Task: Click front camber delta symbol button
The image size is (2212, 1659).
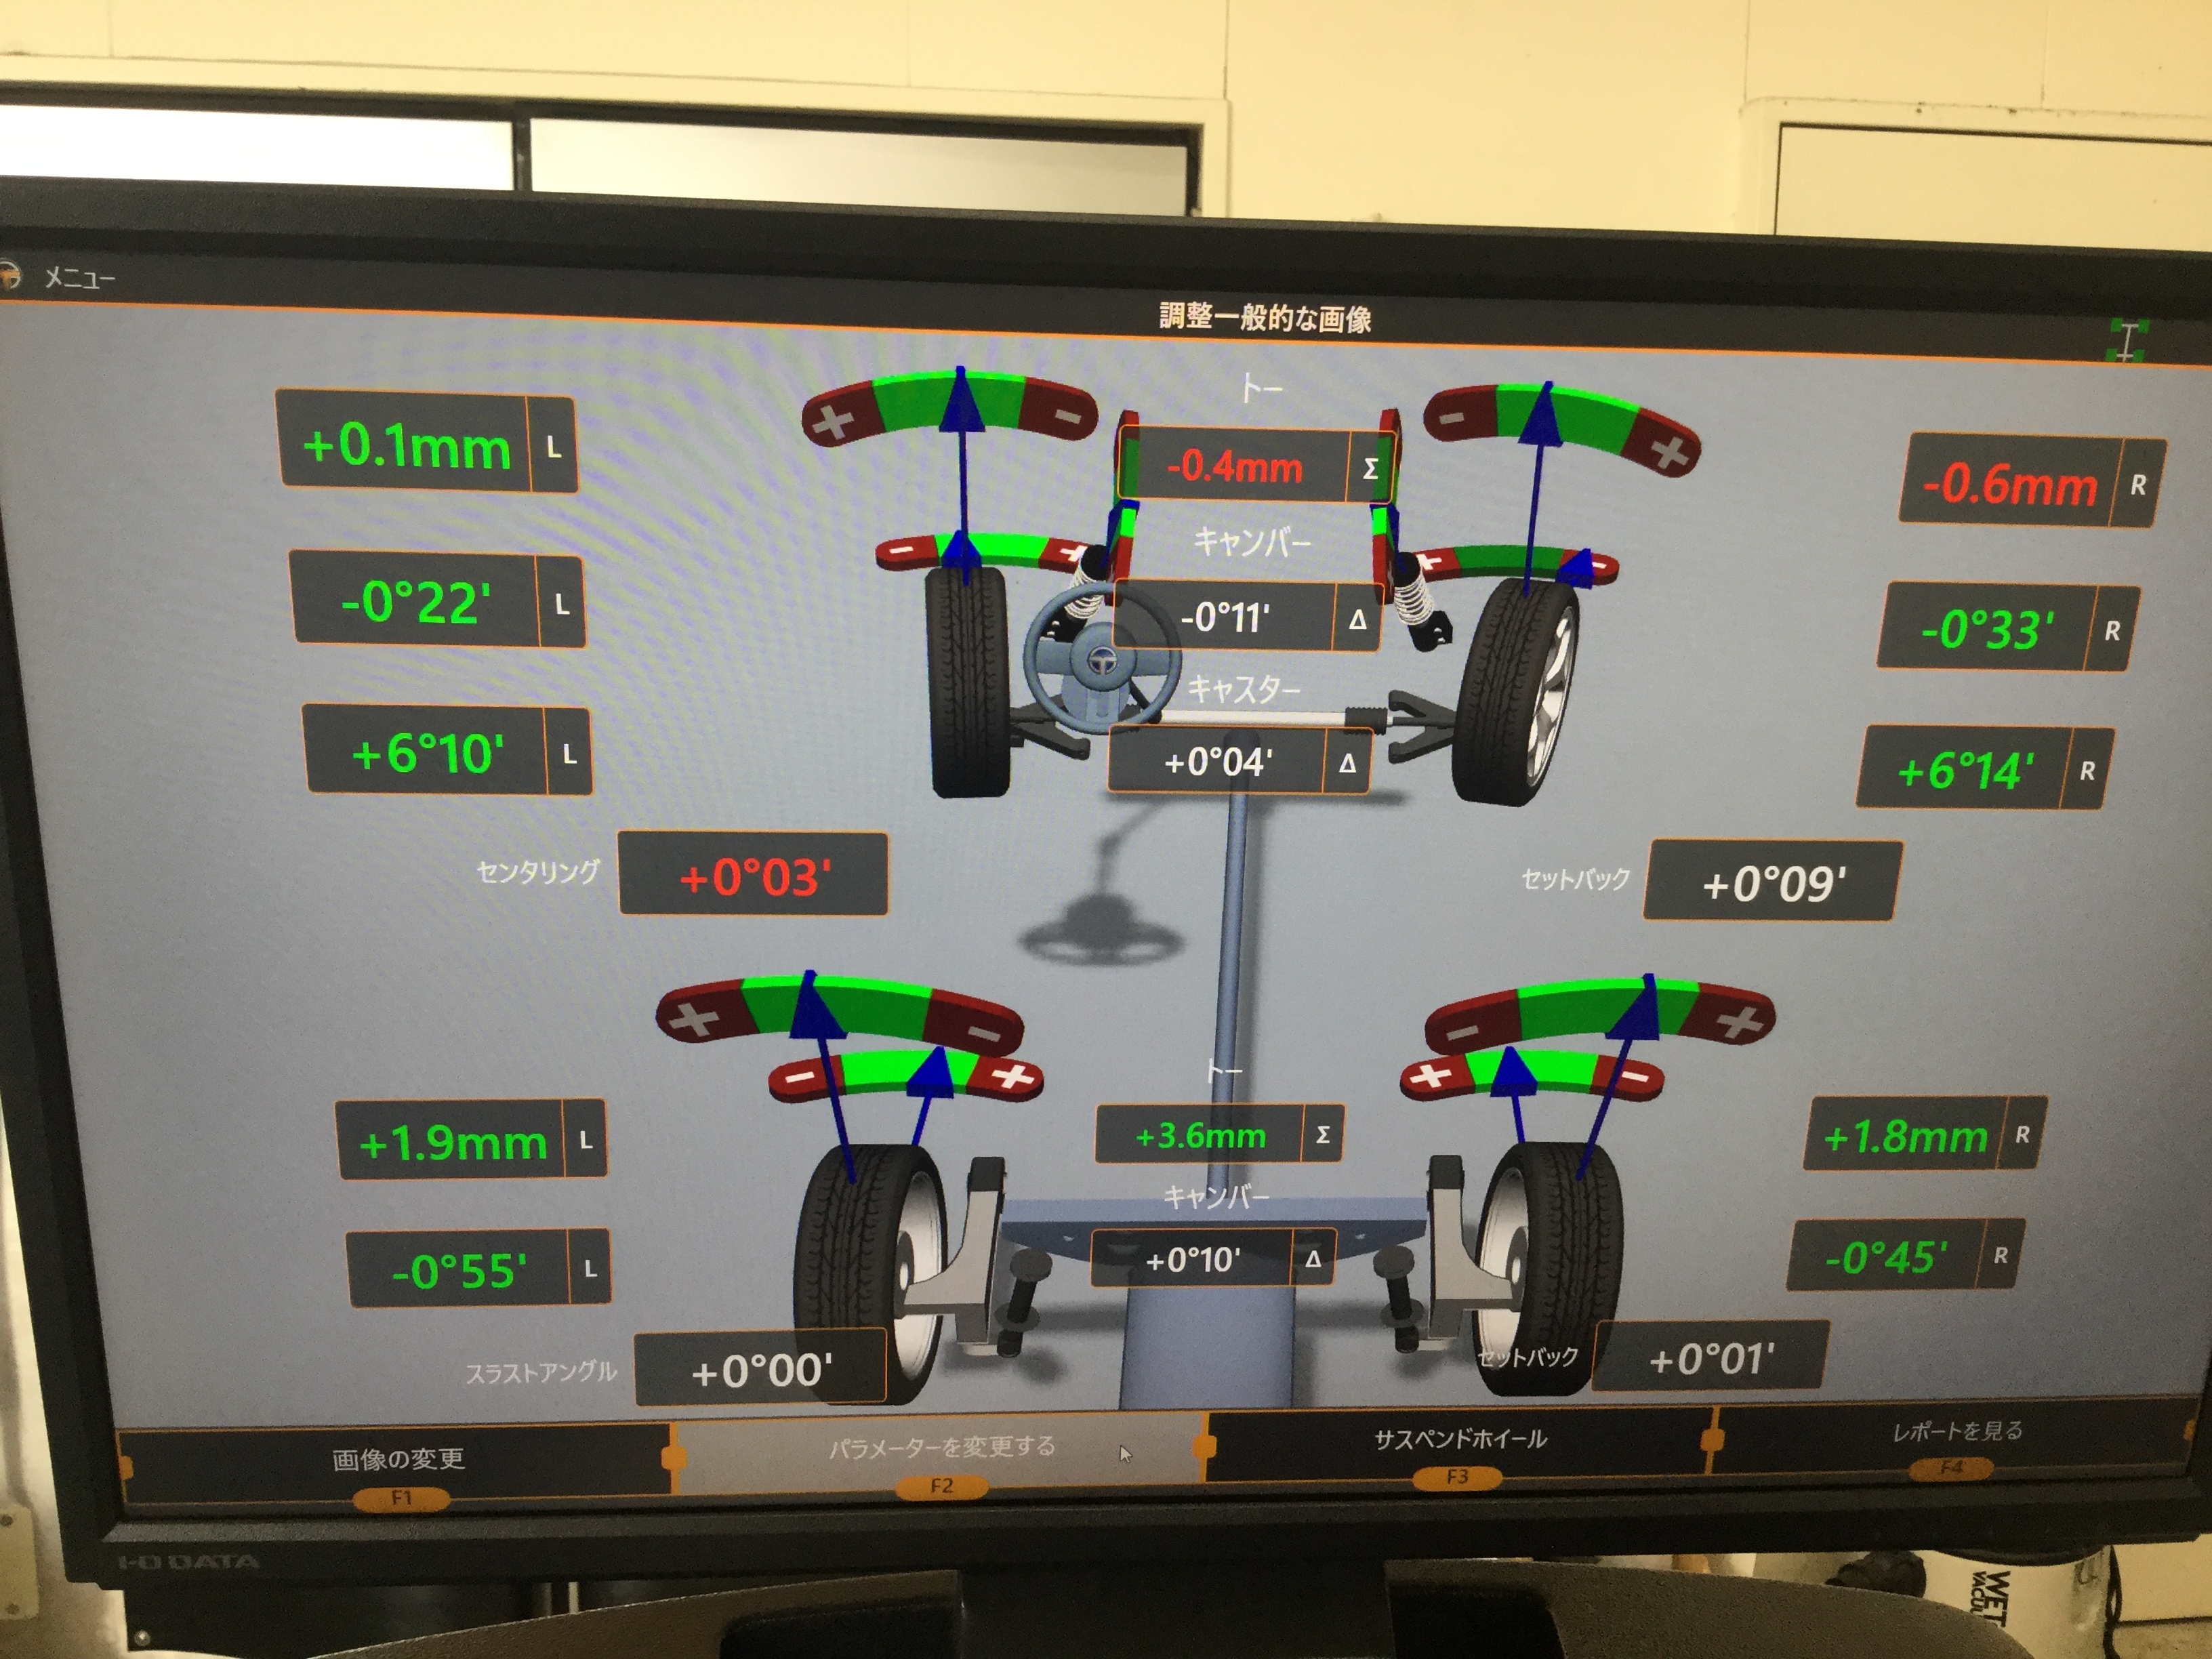Action: [x=1357, y=620]
